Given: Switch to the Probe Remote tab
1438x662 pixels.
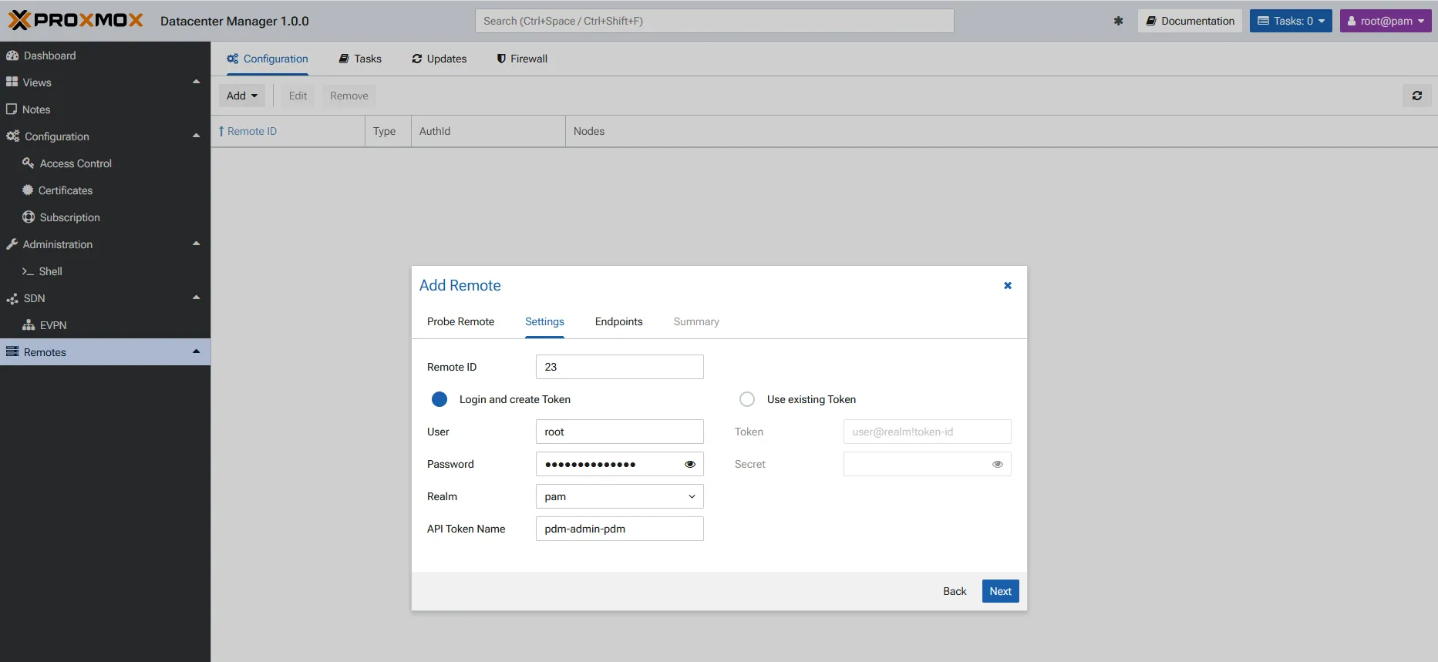Looking at the screenshot, I should point(460,321).
